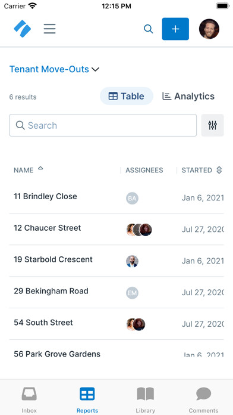Click the 54 South Street assignee avatars
233x415 pixels.
click(x=136, y=324)
